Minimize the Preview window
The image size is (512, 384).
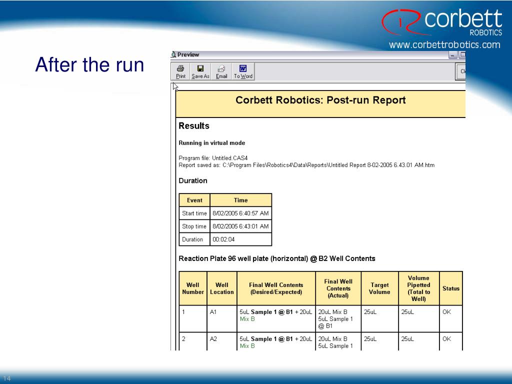pos(452,55)
